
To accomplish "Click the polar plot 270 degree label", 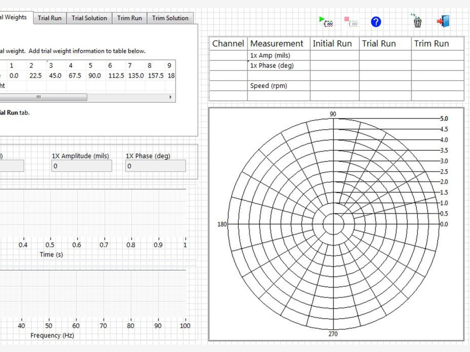I will [333, 334].
